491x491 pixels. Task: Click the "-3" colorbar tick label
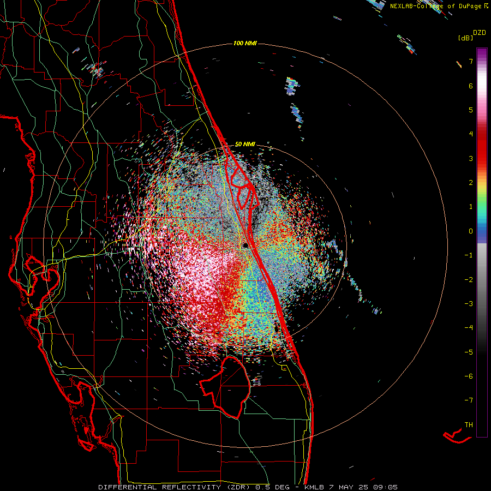tap(469, 304)
